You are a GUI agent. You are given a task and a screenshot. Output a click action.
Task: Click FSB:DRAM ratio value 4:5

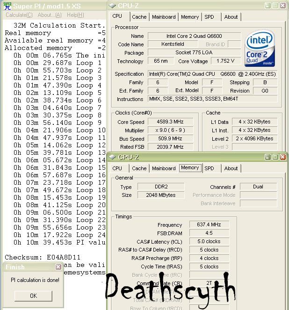[209, 233]
